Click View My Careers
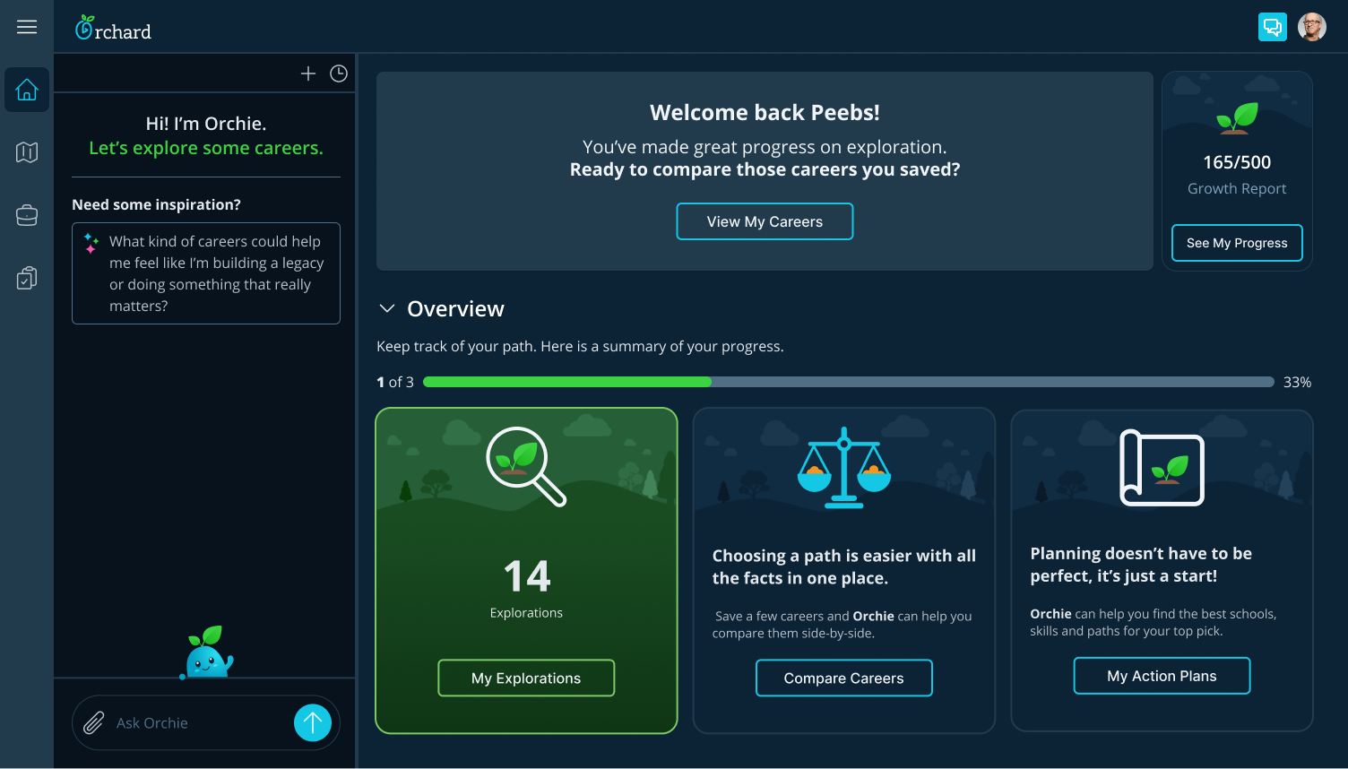 (x=765, y=221)
